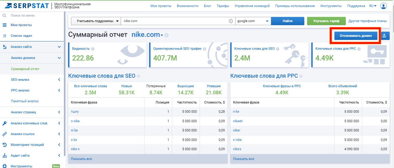Click Показать все under SEO keywords
394x168 pixels.
click(81, 159)
